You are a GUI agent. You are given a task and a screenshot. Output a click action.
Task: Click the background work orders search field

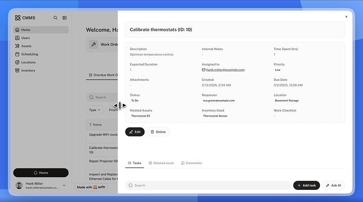pyautogui.click(x=103, y=98)
